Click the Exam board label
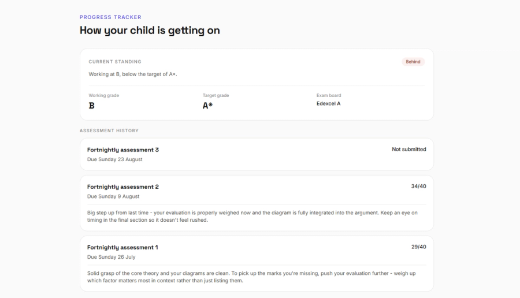 click(329, 95)
